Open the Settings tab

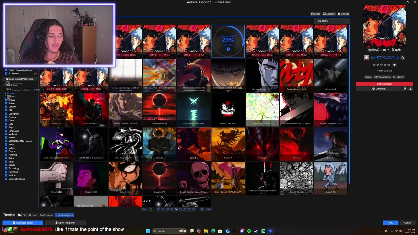pos(343,14)
